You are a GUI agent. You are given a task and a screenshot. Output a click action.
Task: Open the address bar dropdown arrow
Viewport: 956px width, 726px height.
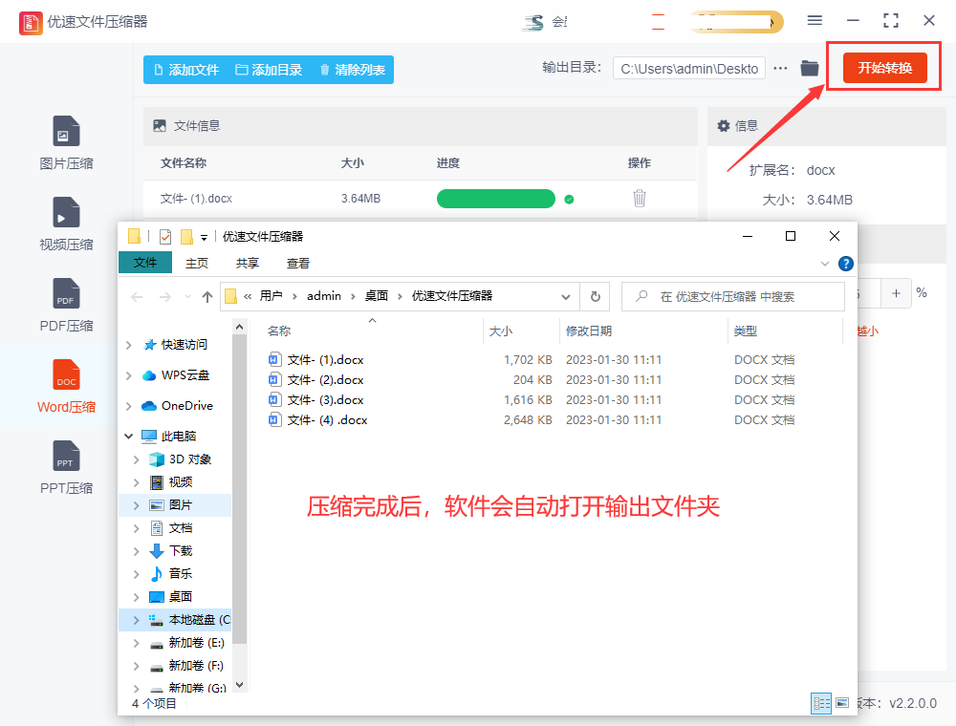pyautogui.click(x=565, y=296)
